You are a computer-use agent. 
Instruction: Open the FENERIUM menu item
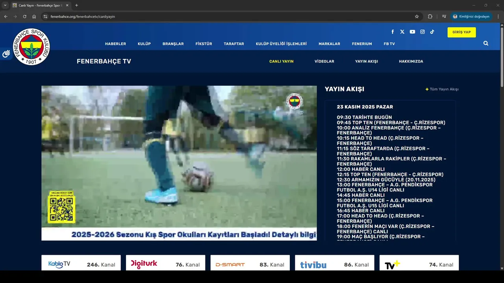tap(362, 44)
